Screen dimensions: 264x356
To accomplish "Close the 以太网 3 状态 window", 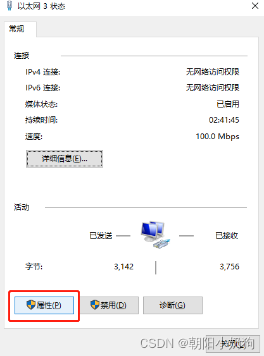I will click(x=255, y=6).
